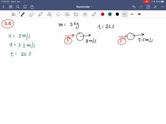The height and width of the screenshot is (124, 166).
Task: Select the thinnest stroke width
Action: click(124, 14)
